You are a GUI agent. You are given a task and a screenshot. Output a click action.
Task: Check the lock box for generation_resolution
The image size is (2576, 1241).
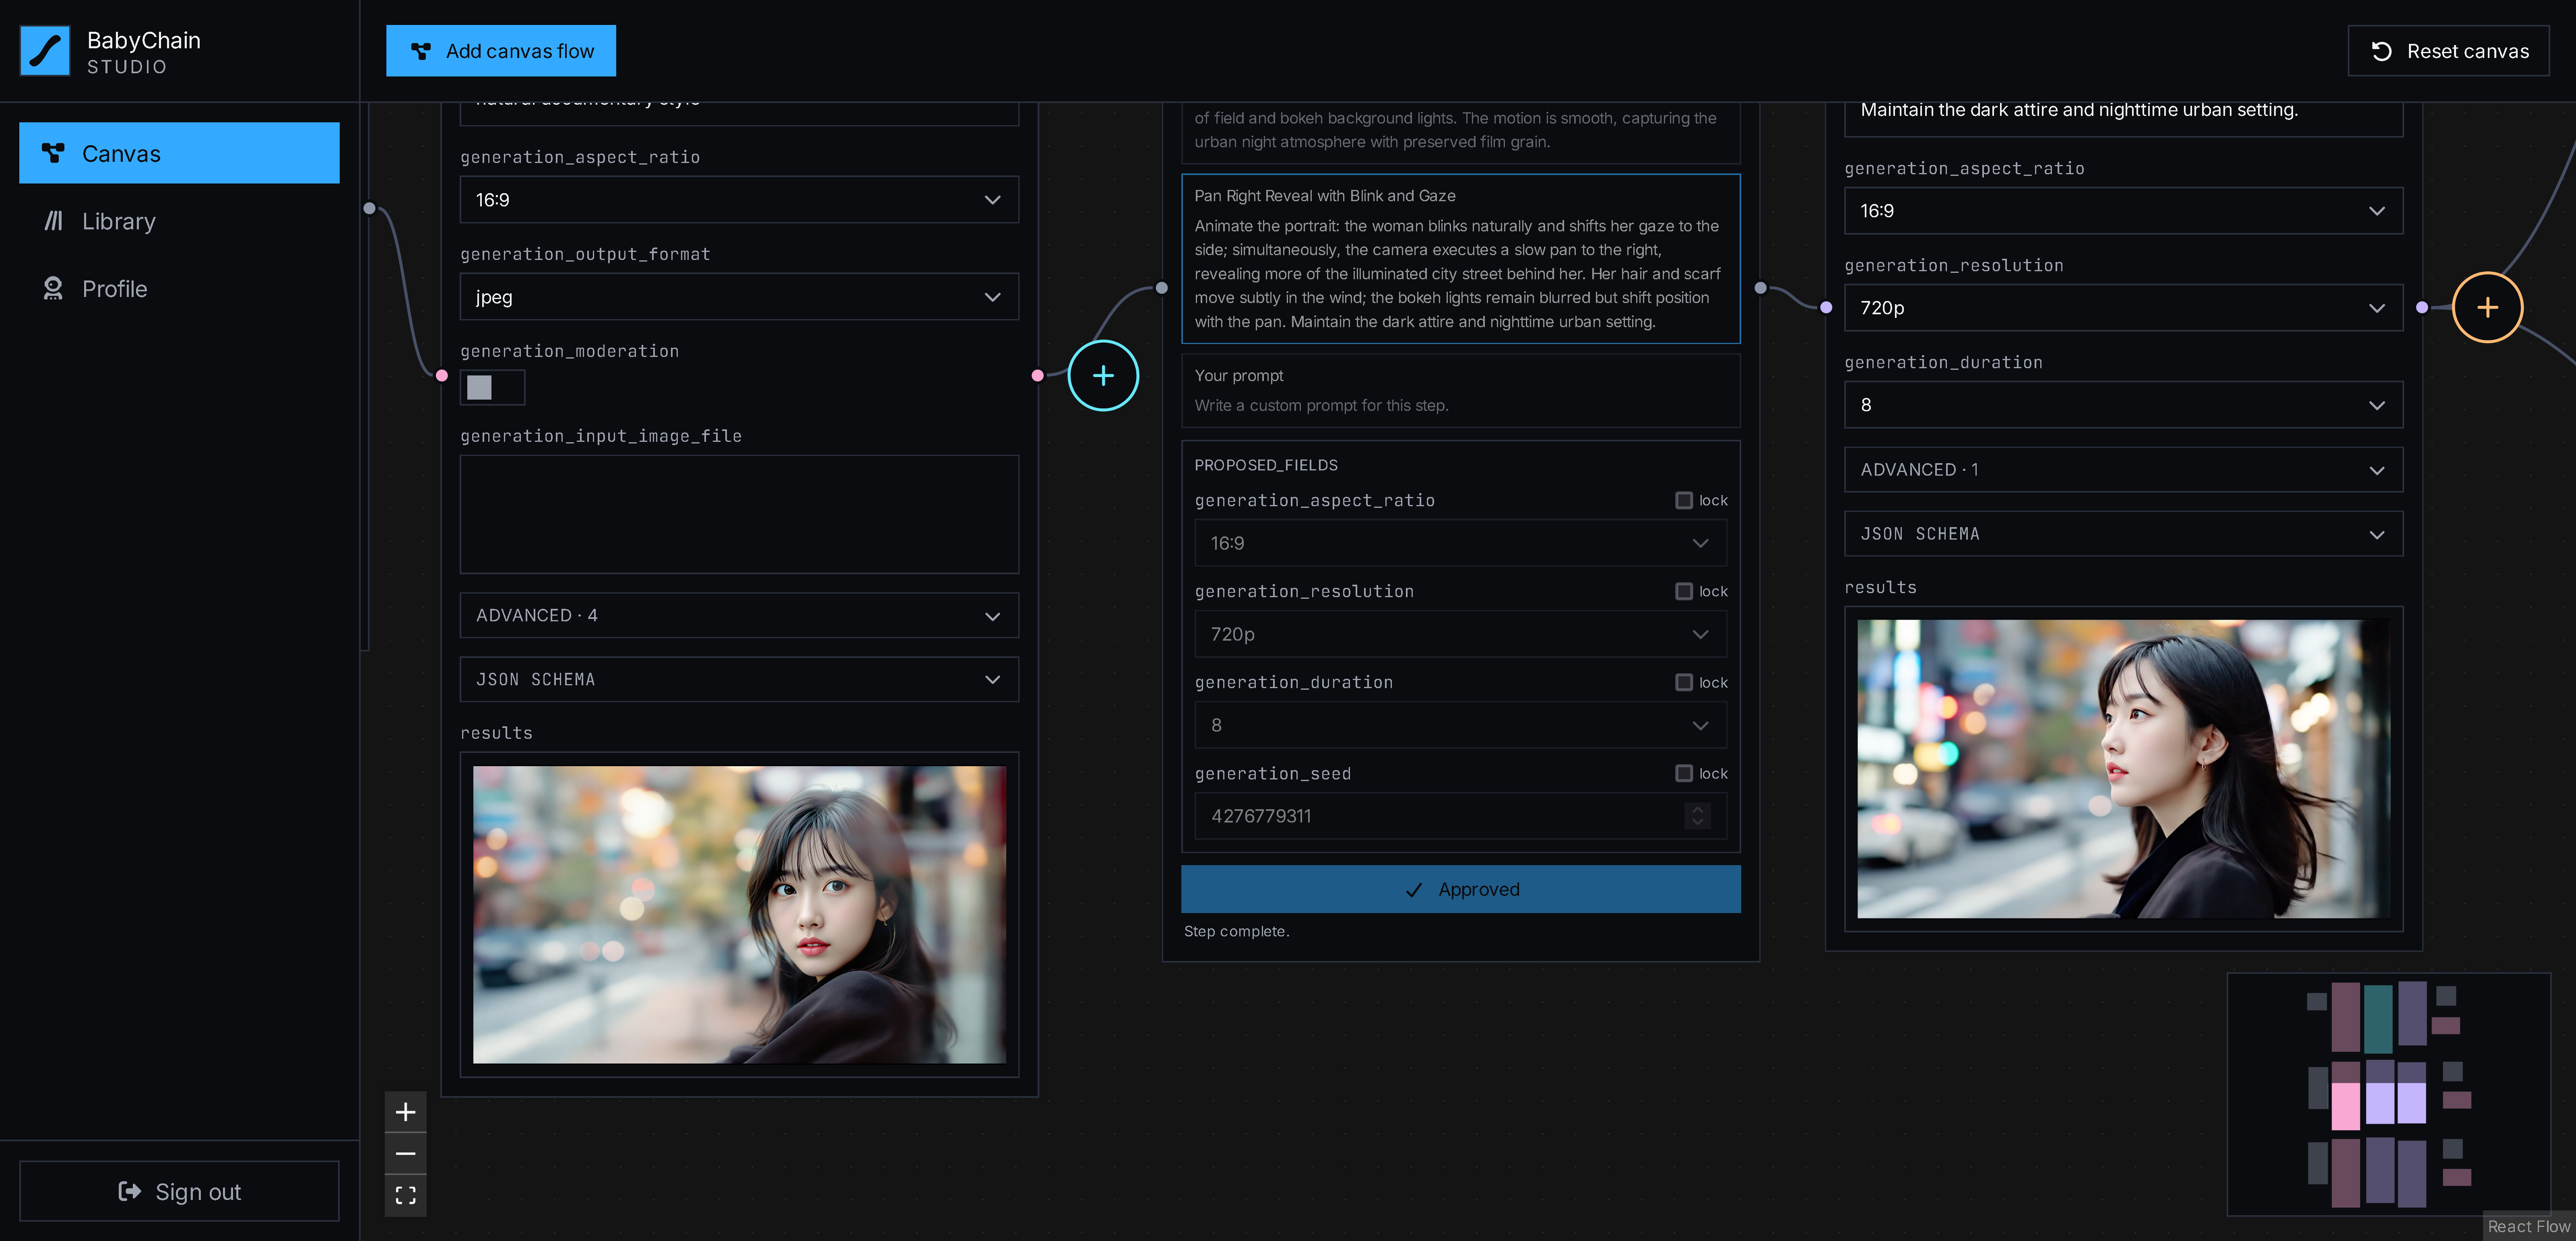point(1684,591)
